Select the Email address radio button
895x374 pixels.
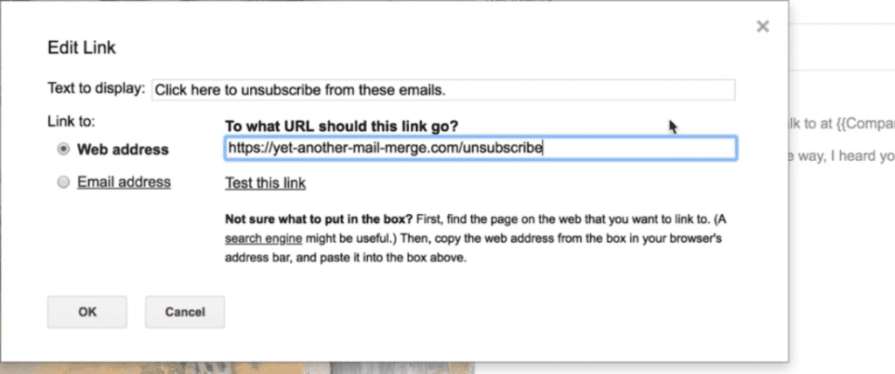coord(64,182)
